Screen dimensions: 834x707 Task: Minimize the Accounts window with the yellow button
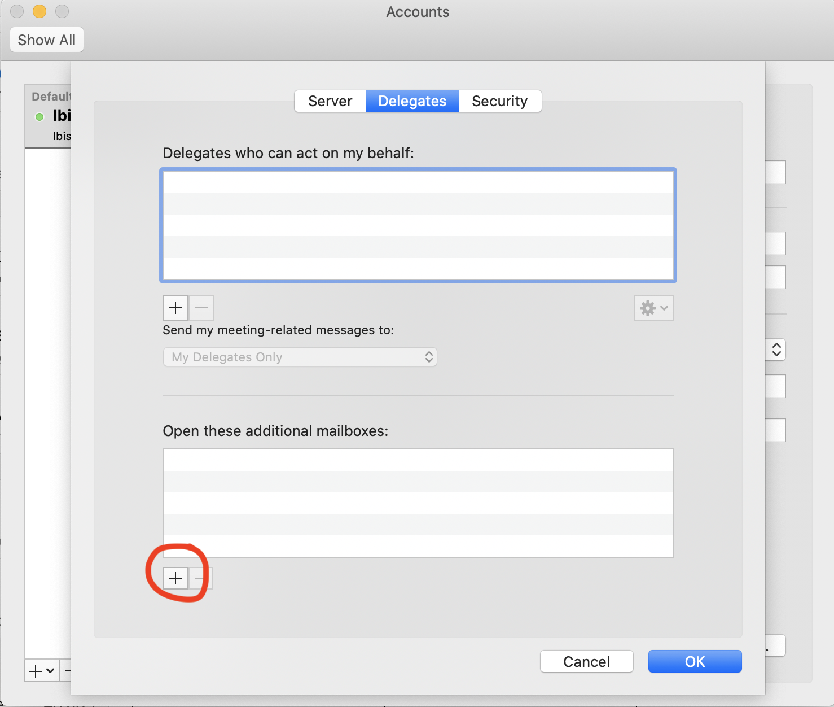click(39, 11)
